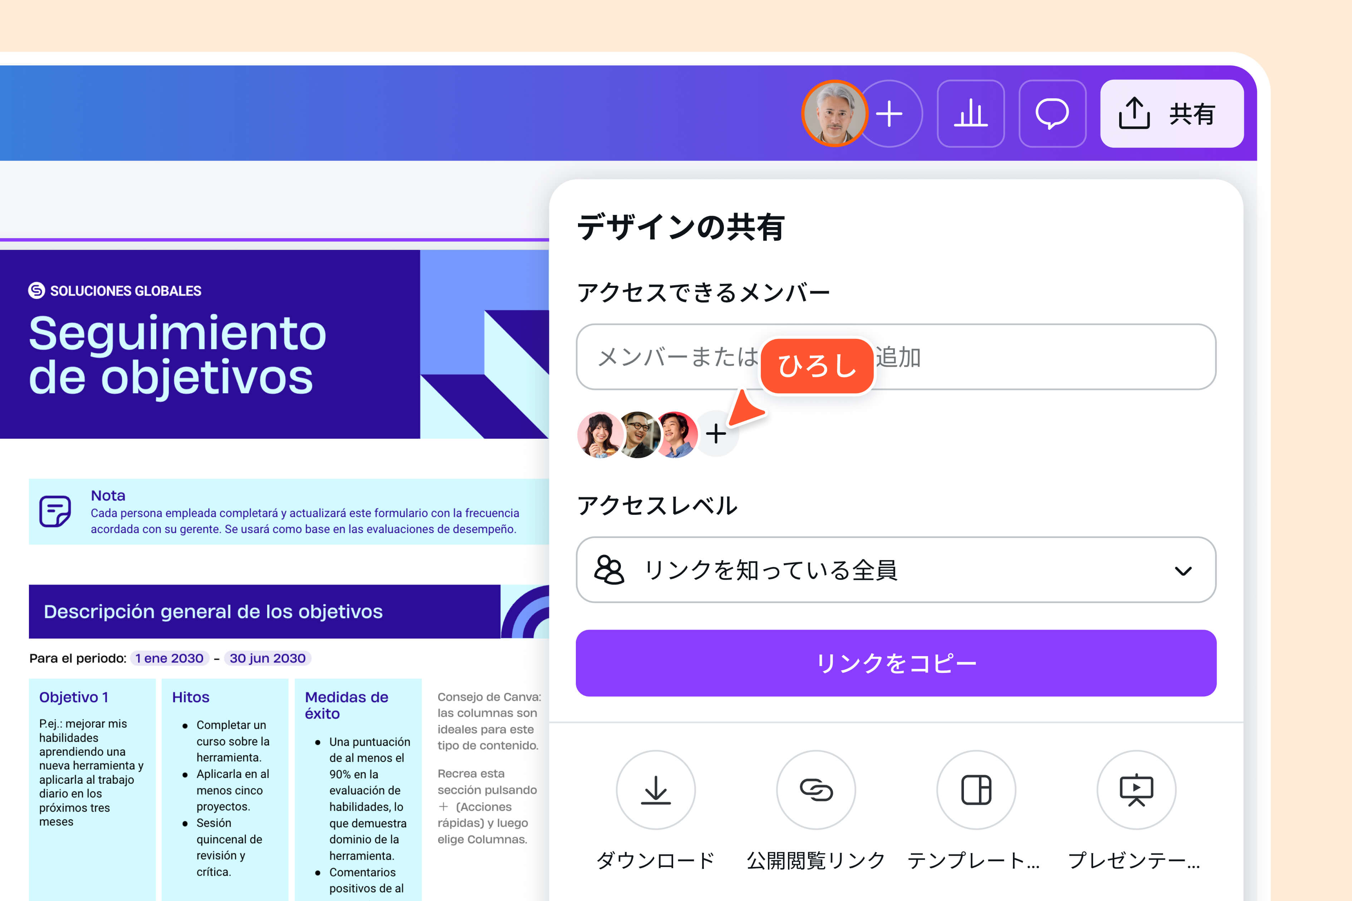The height and width of the screenshot is (901, 1352).
Task: Click the chevron arrow in access level dropdown
Action: [1183, 571]
